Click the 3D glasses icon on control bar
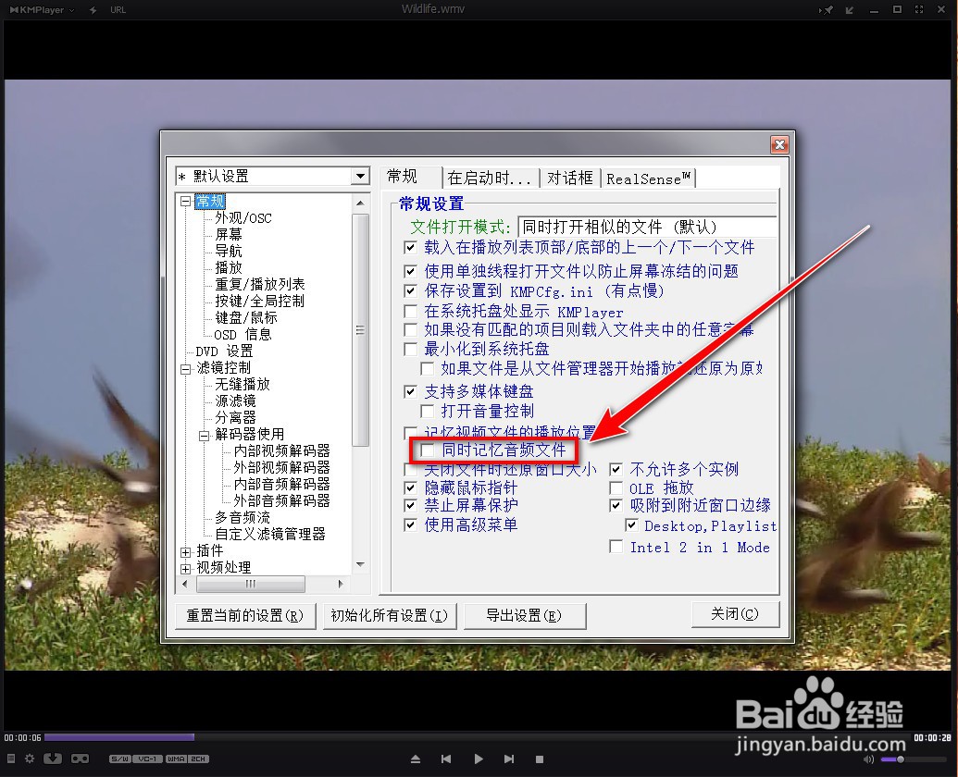This screenshot has width=958, height=777. [80, 758]
